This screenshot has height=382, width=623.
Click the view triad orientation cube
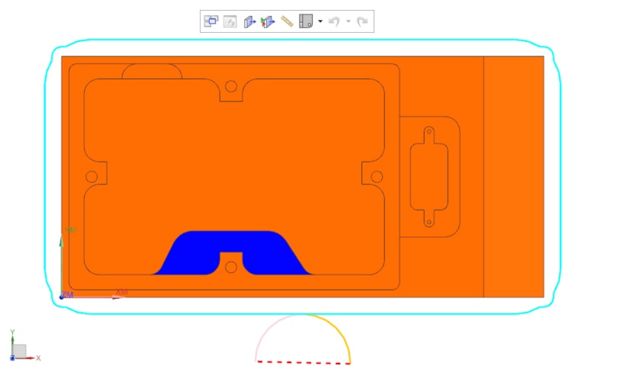click(x=19, y=351)
